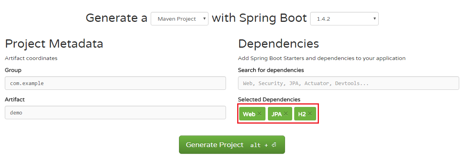Click the Selected Dependencies label
The height and width of the screenshot is (157, 466).
[269, 99]
